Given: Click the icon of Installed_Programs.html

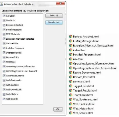Looking at the screenshot, I should click(70, 55).
